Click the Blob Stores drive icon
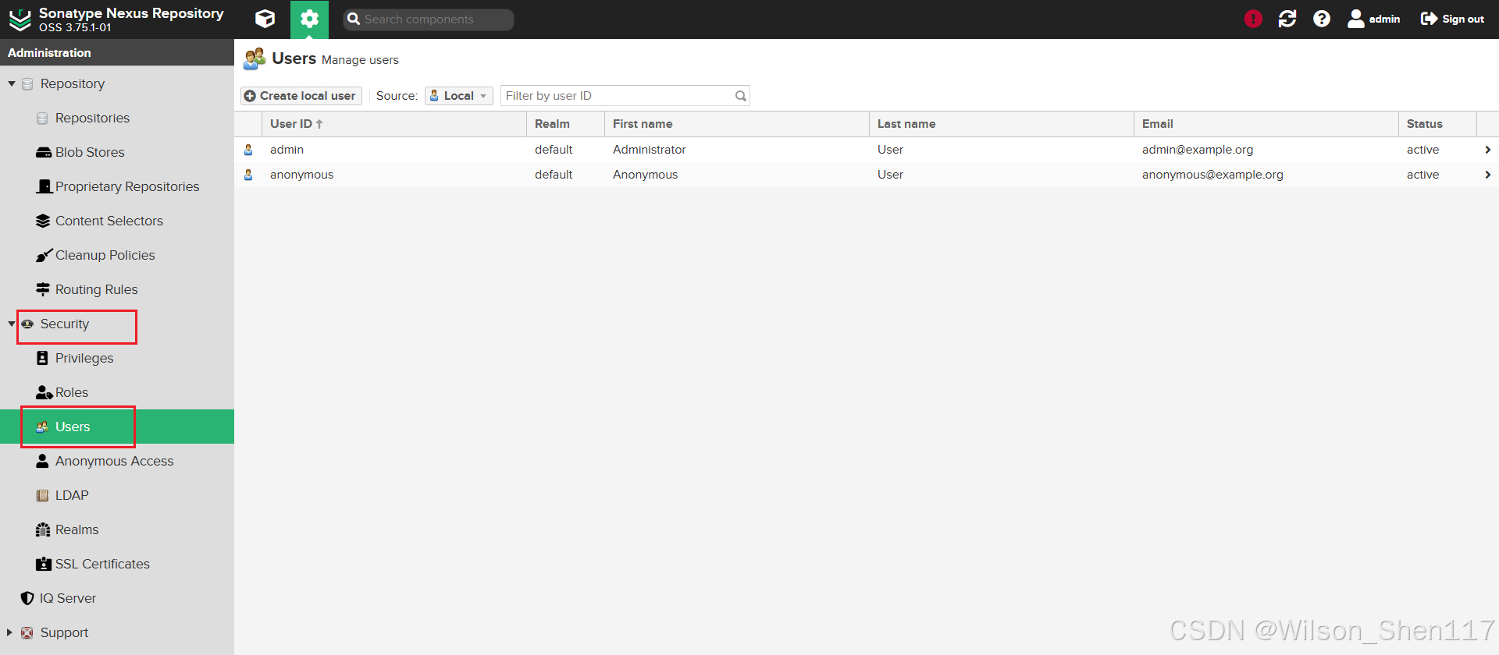 click(43, 152)
